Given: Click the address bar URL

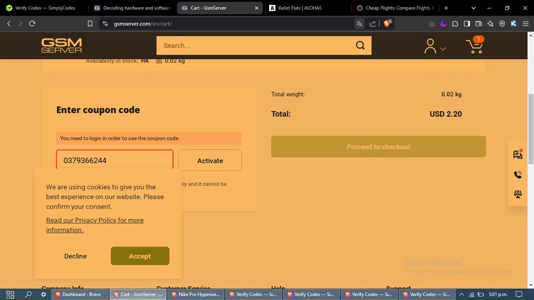Looking at the screenshot, I should (x=143, y=24).
